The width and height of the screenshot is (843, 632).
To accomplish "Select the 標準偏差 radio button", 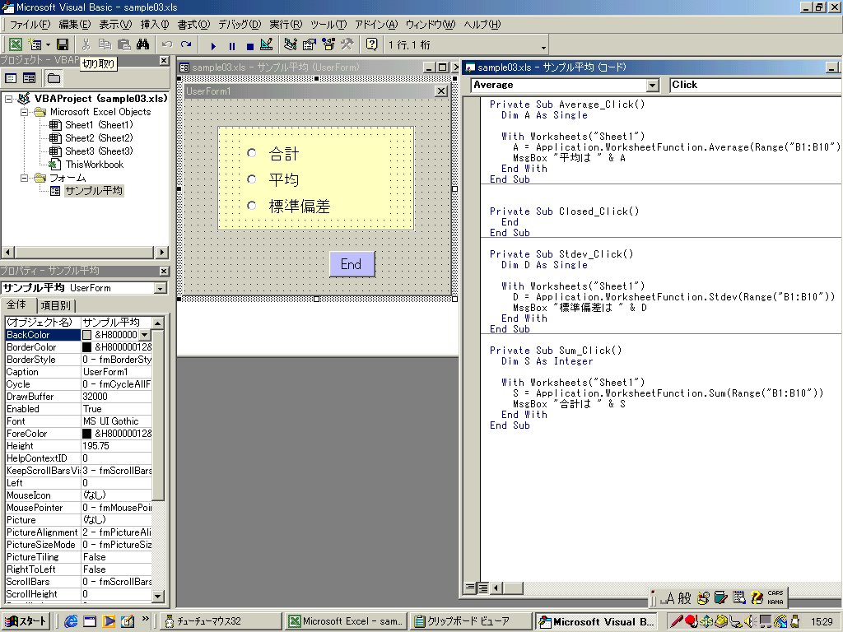I will [x=252, y=206].
